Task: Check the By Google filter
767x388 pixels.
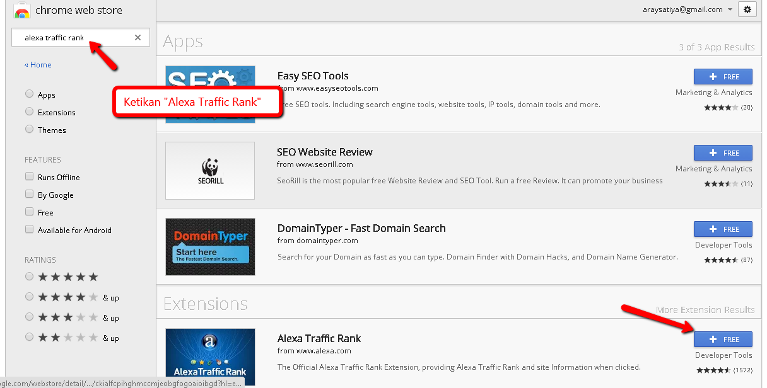Action: coord(29,195)
